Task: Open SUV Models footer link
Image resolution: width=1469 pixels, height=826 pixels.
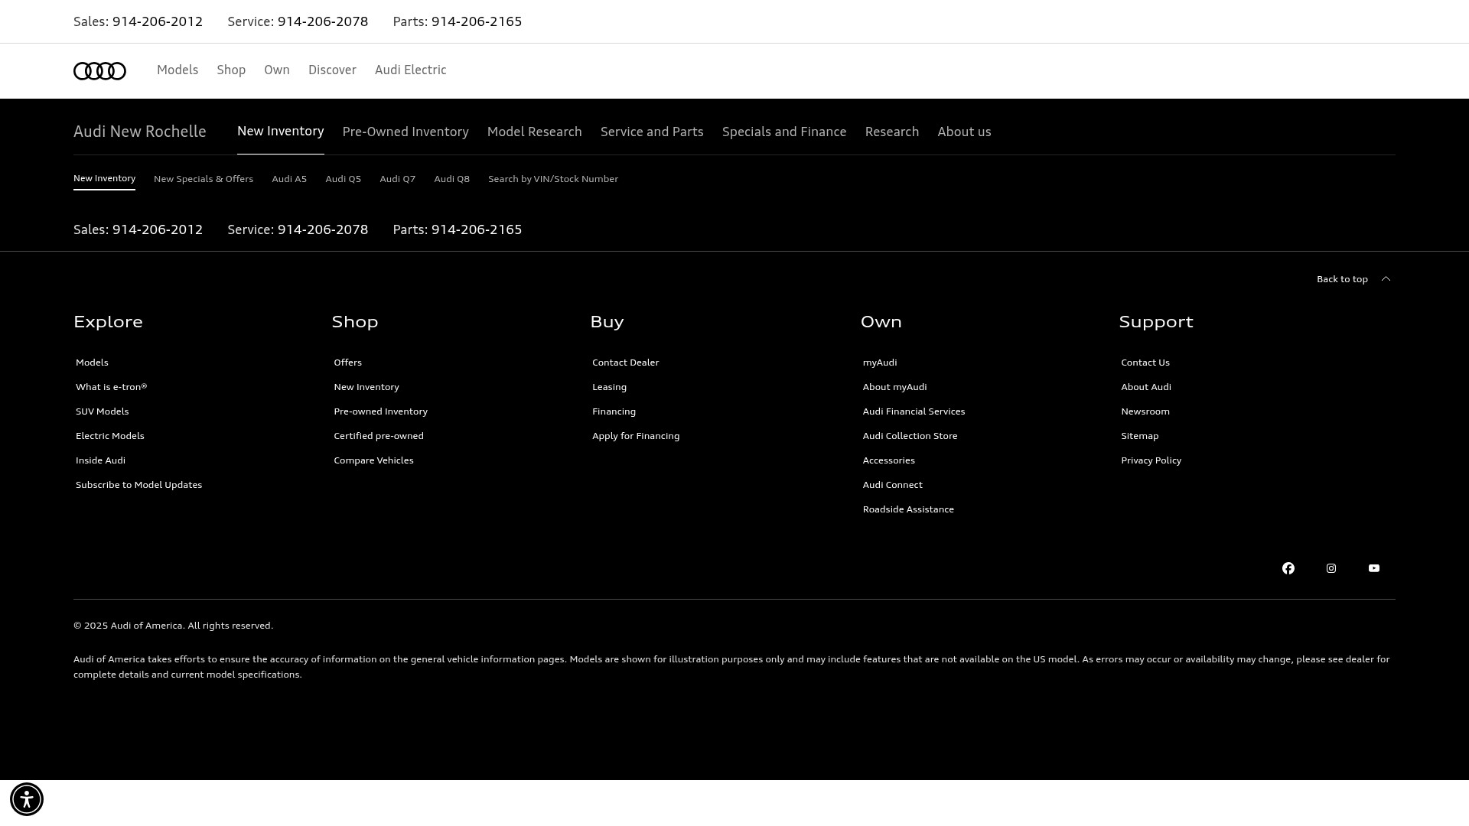Action: (102, 411)
